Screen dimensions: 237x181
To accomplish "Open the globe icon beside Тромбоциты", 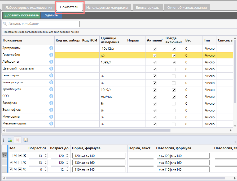I will pos(51,89).
